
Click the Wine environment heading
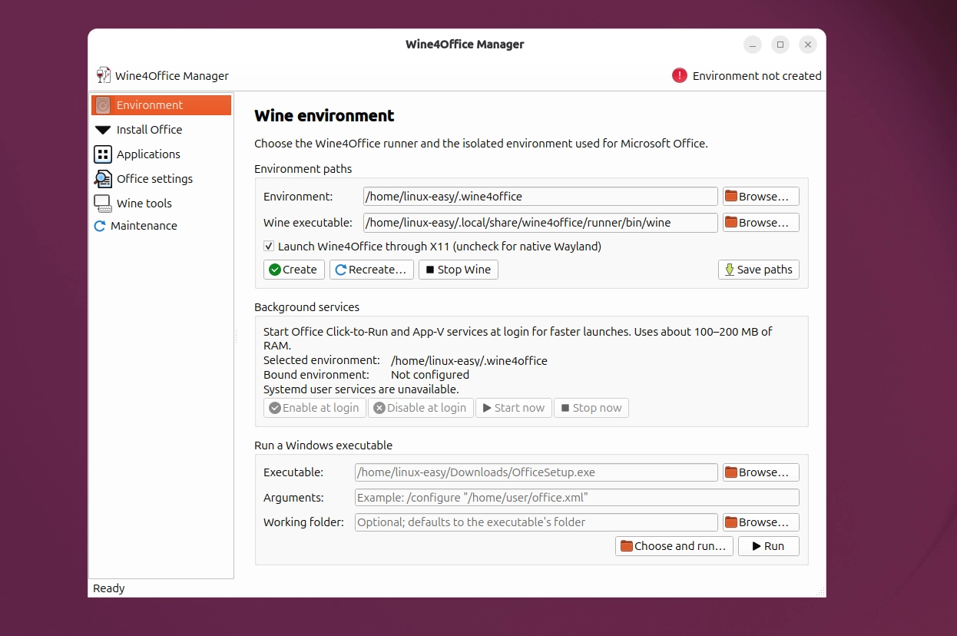click(x=324, y=116)
